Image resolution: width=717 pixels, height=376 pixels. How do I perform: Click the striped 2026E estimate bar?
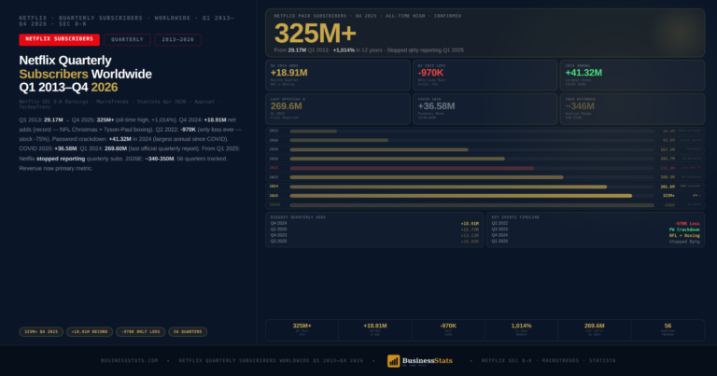tap(471, 205)
